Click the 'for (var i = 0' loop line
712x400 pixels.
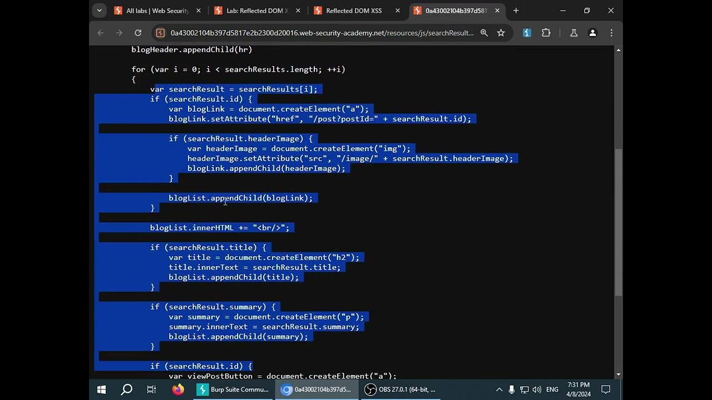click(x=238, y=69)
